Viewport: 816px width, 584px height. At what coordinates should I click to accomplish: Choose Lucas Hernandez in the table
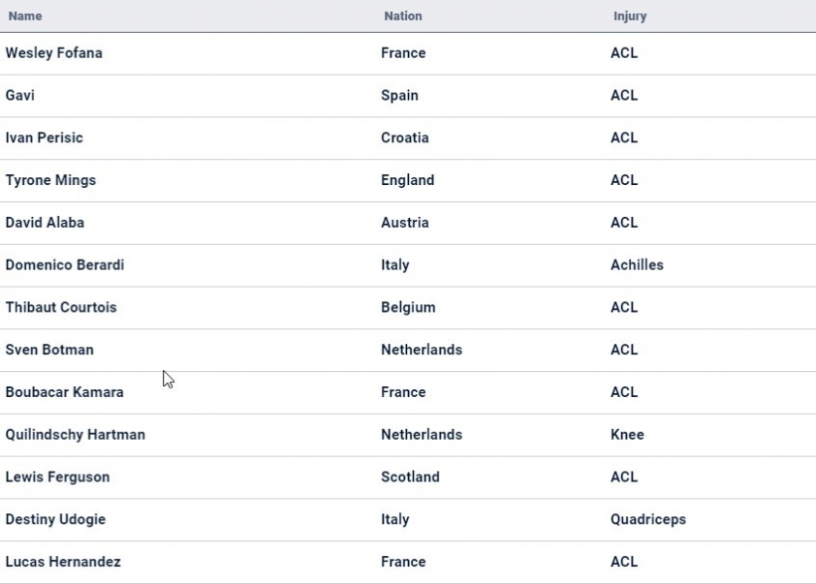pos(63,562)
